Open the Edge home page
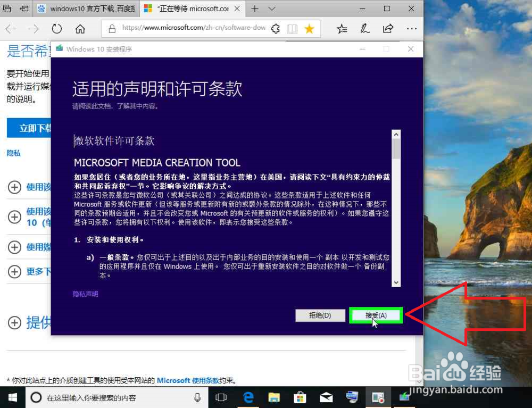Screen dimensions: 532x408 (x=80, y=29)
